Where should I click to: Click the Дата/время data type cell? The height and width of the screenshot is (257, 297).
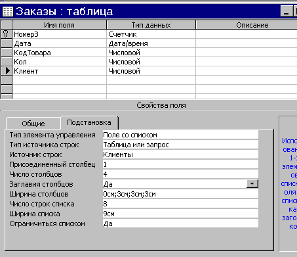pyautogui.click(x=151, y=43)
